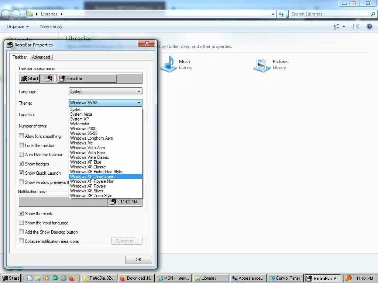378x283 pixels.
Task: Select System theme from list
Action: click(105, 109)
